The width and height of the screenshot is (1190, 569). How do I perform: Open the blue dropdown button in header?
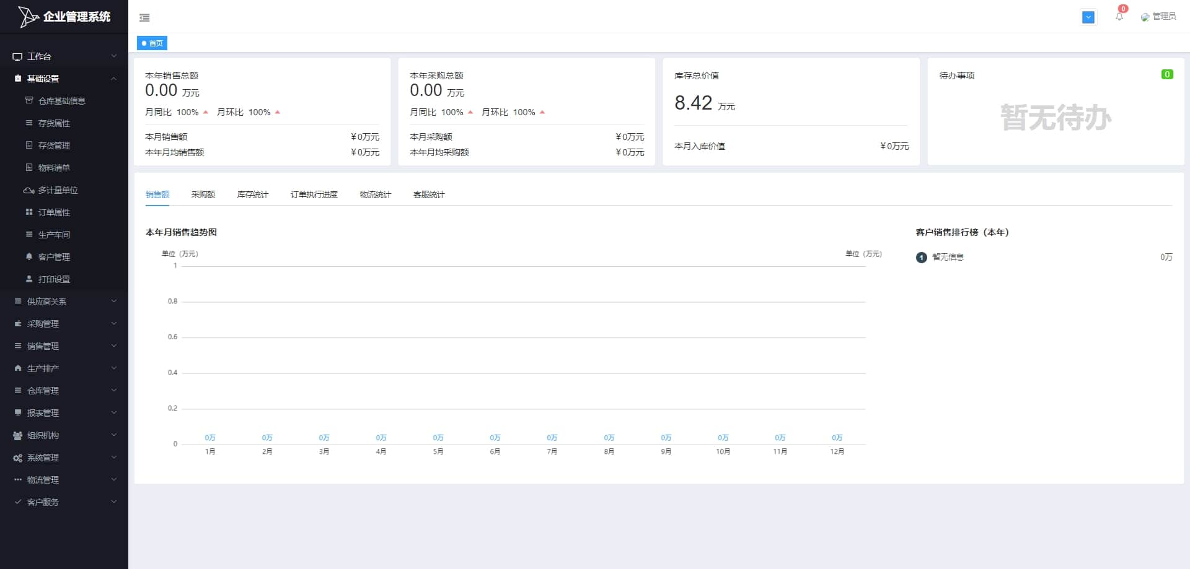click(1088, 17)
